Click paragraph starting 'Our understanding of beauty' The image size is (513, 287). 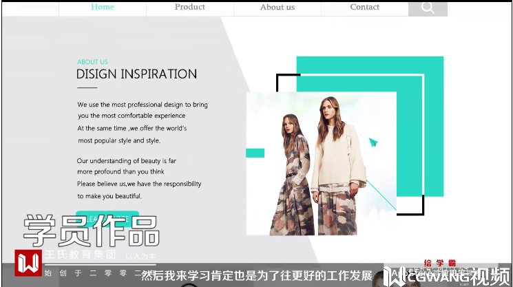pyautogui.click(x=139, y=178)
